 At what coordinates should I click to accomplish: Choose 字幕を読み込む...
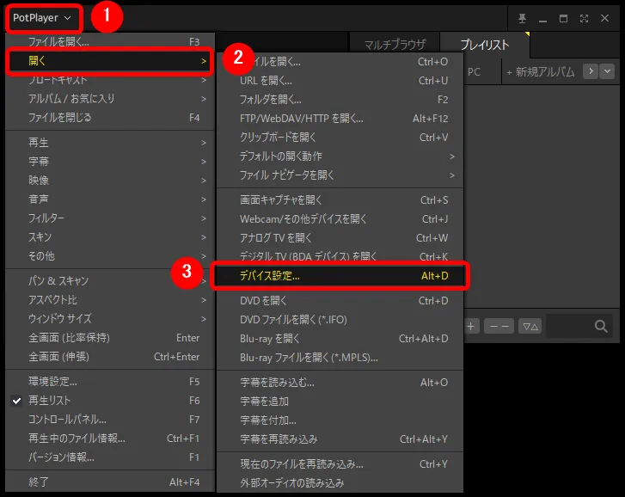(x=340, y=383)
